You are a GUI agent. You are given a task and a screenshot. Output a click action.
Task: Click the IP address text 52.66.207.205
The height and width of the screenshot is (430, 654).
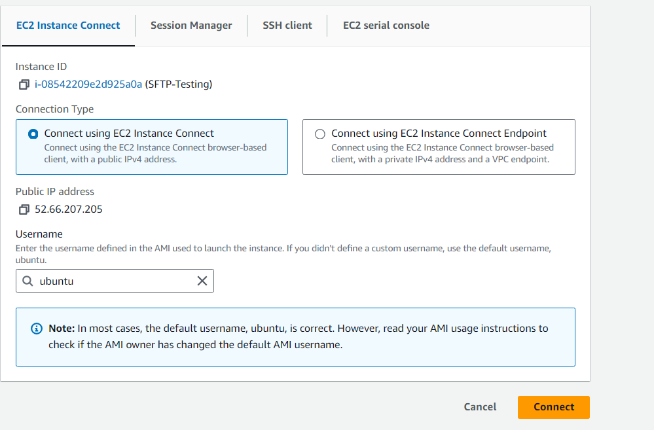pos(68,209)
